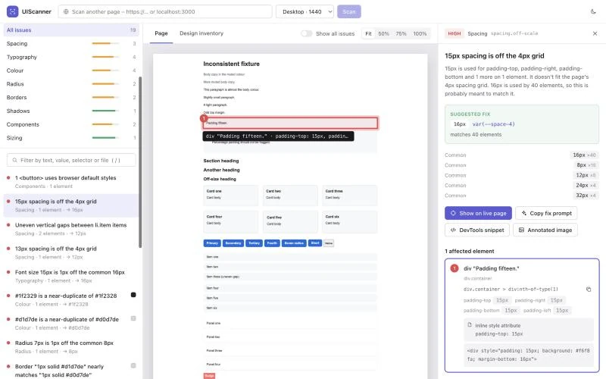Filter by the Components category
This screenshot has width=606, height=379.
coord(71,124)
